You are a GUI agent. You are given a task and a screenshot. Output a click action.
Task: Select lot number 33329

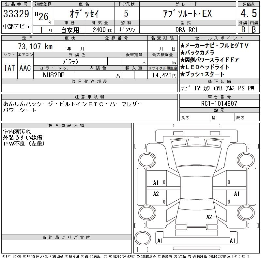tap(16, 14)
